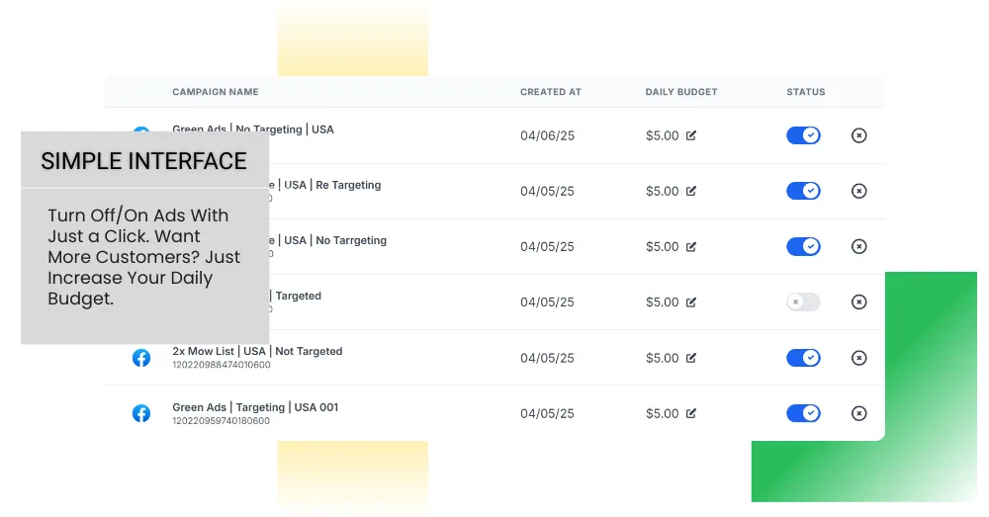Click Facebook icon beside Green Ads Targeting USA 001

pos(141,413)
